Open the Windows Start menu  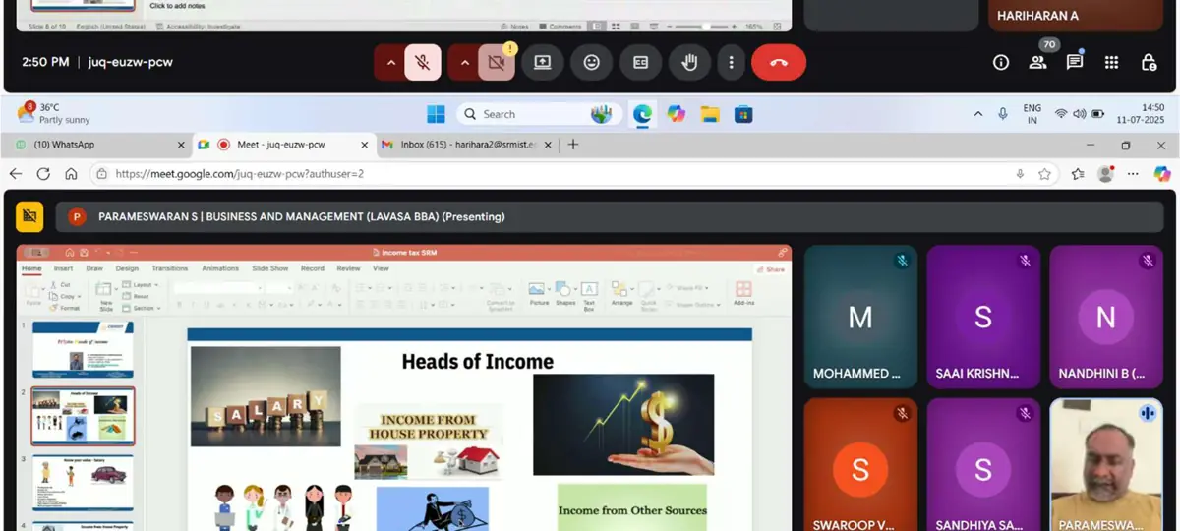[436, 114]
